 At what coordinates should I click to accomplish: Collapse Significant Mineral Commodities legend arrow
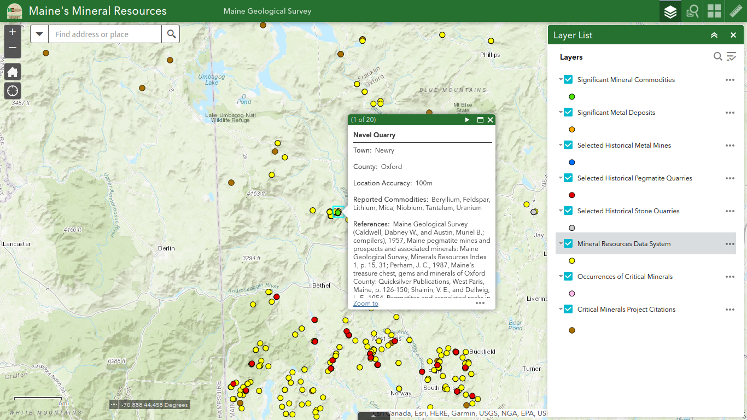561,79
